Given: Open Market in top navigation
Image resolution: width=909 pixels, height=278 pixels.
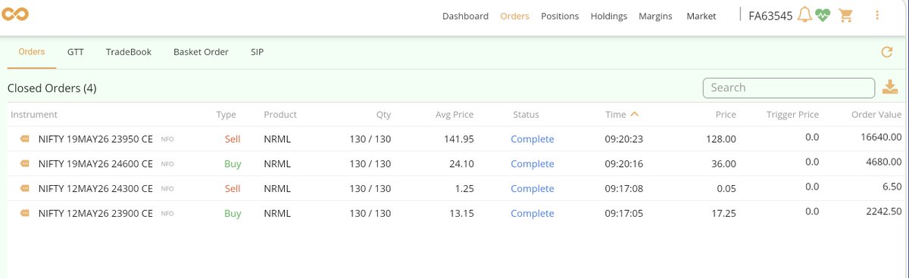Looking at the screenshot, I should tap(701, 16).
